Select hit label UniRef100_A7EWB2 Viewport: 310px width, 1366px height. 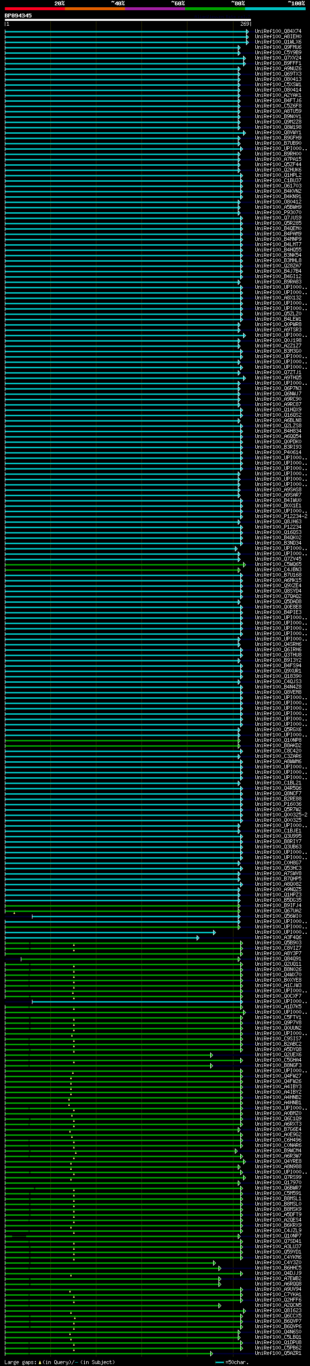(278, 1278)
